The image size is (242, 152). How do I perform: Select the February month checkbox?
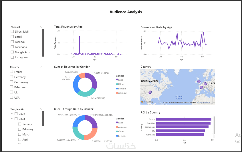(20, 129)
